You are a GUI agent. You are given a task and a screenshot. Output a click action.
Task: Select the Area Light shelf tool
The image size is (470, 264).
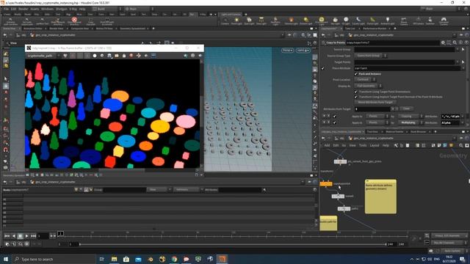point(261,21)
